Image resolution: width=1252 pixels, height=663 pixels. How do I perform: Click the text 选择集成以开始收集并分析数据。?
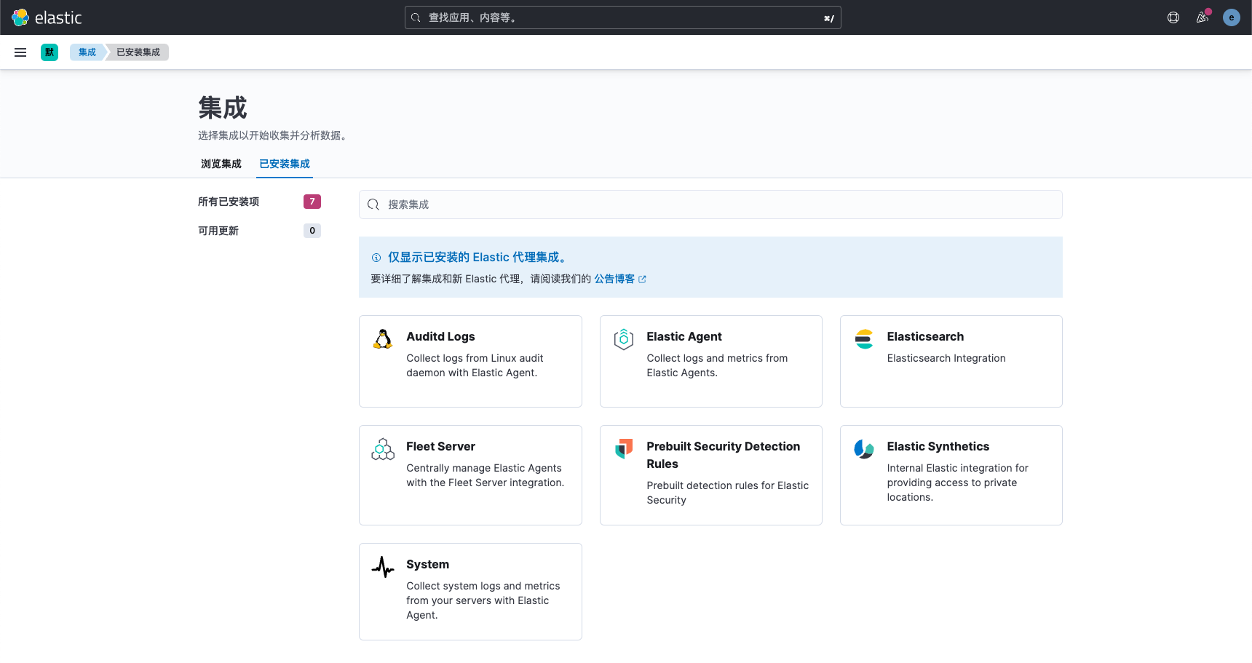tap(274, 135)
